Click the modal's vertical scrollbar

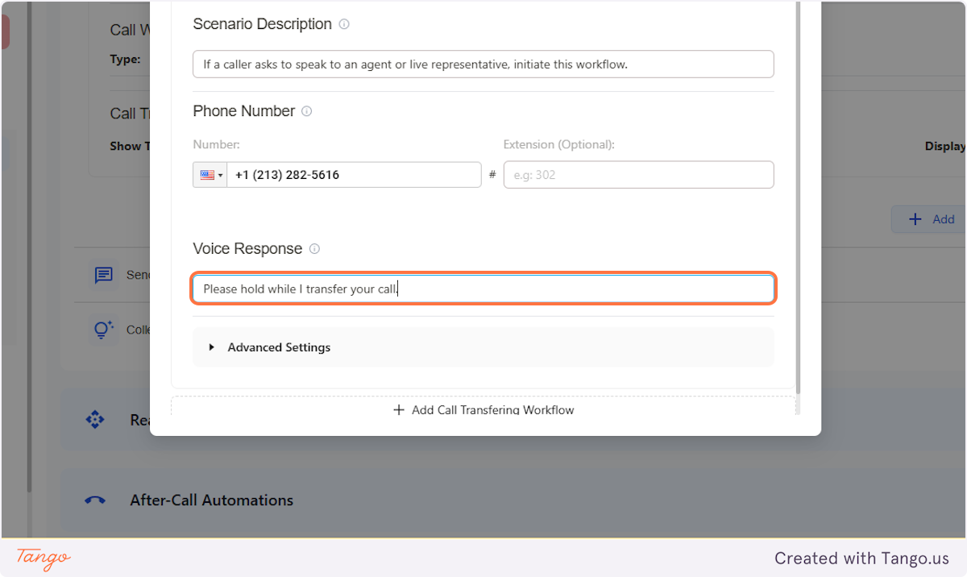pyautogui.click(x=798, y=197)
